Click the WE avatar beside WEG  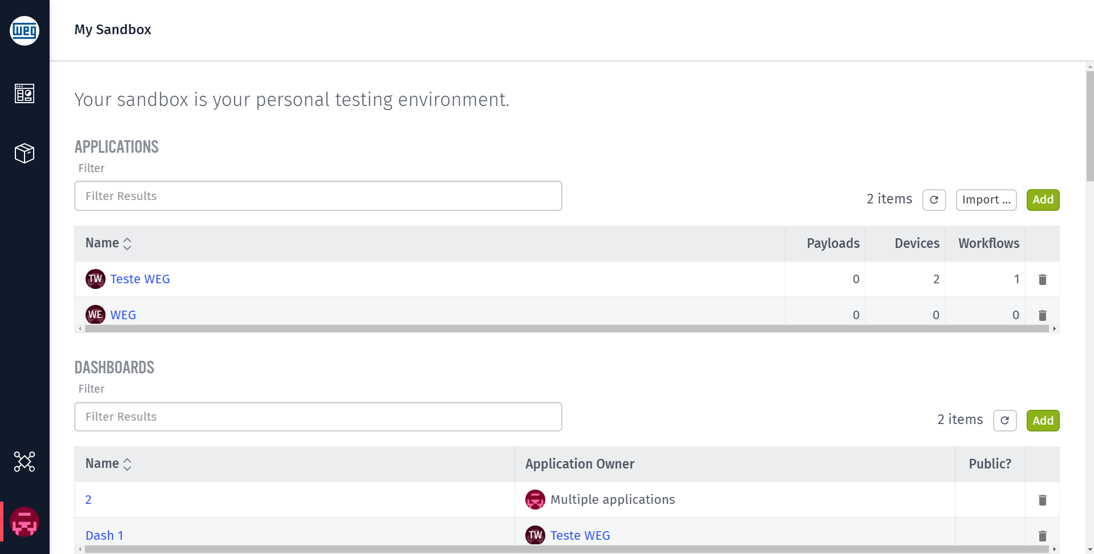[95, 315]
